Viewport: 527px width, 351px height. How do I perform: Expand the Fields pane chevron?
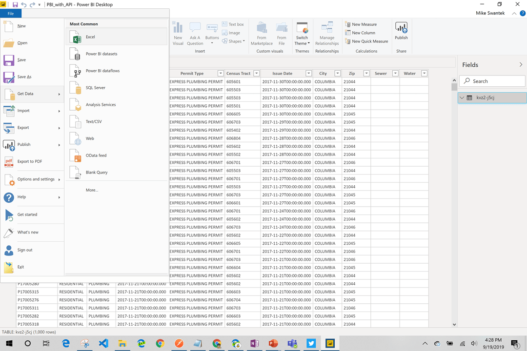click(x=521, y=65)
